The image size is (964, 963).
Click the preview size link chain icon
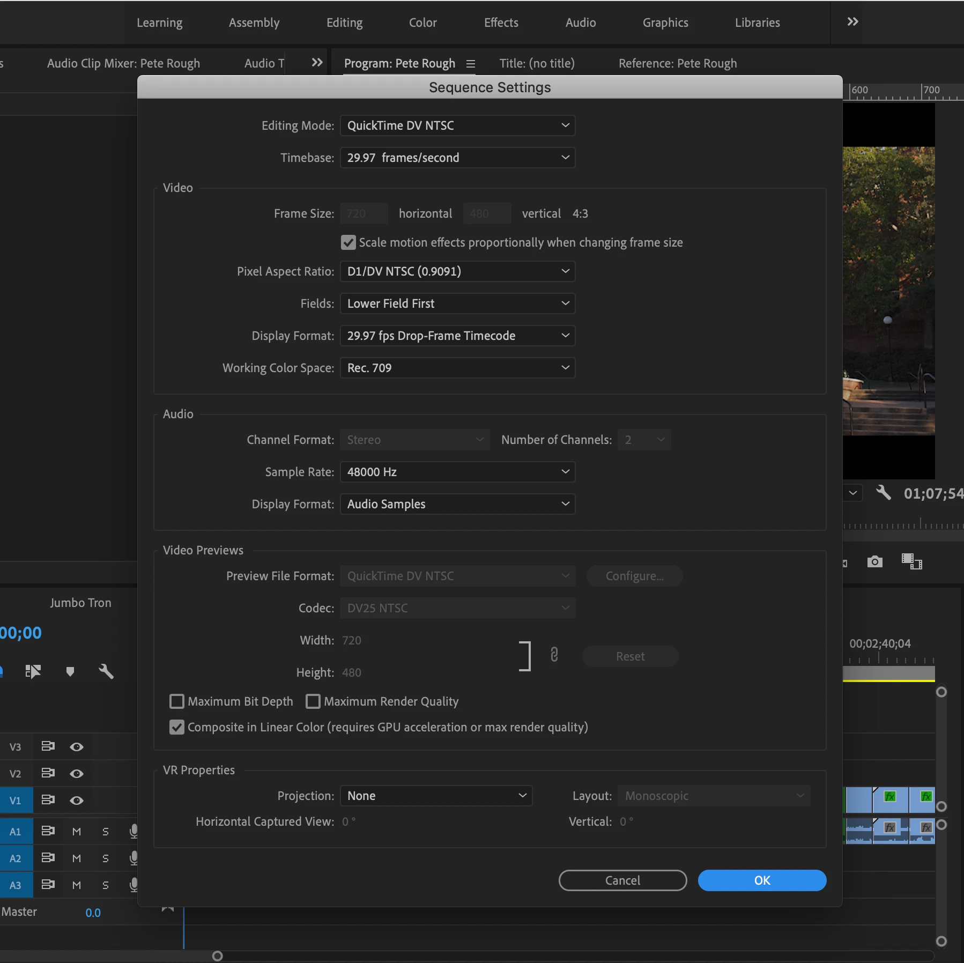point(554,655)
